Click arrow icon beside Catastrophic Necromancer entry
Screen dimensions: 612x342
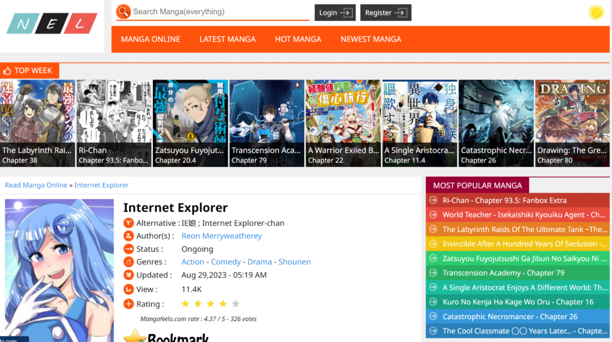[x=433, y=317]
